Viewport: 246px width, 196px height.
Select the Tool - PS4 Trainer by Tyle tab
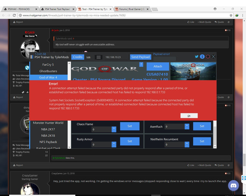(95, 9)
